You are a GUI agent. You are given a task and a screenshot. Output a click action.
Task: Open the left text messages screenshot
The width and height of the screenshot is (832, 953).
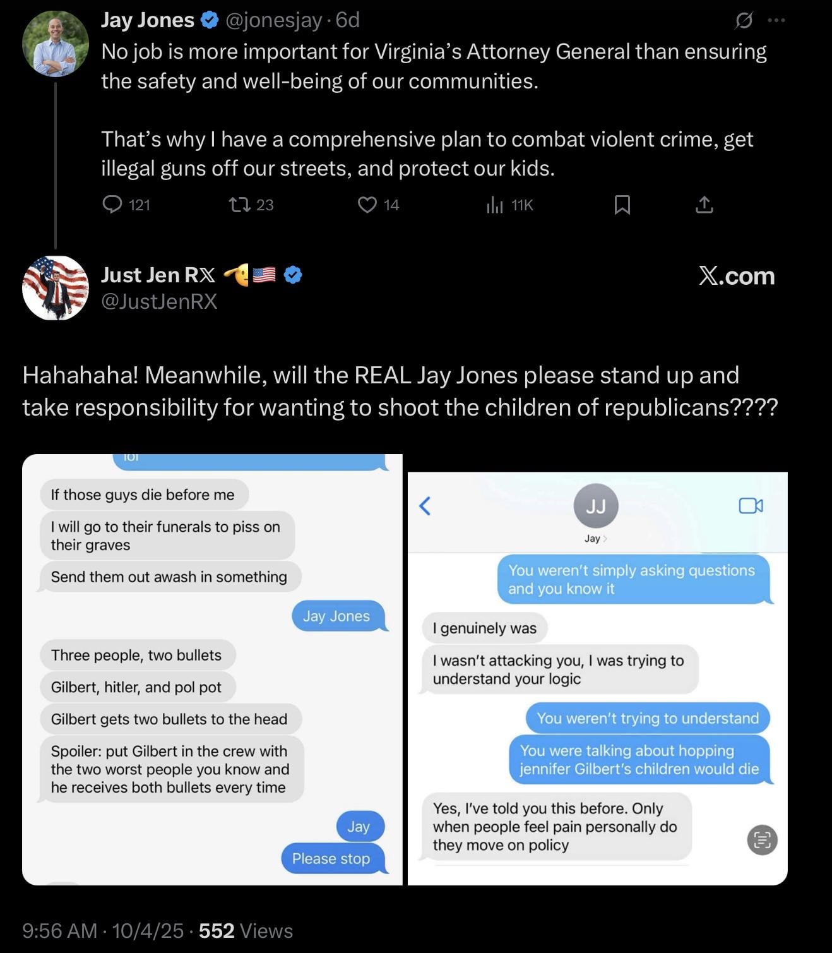[212, 669]
